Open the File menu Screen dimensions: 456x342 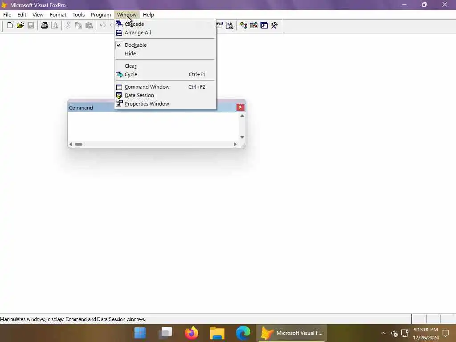coord(7,15)
